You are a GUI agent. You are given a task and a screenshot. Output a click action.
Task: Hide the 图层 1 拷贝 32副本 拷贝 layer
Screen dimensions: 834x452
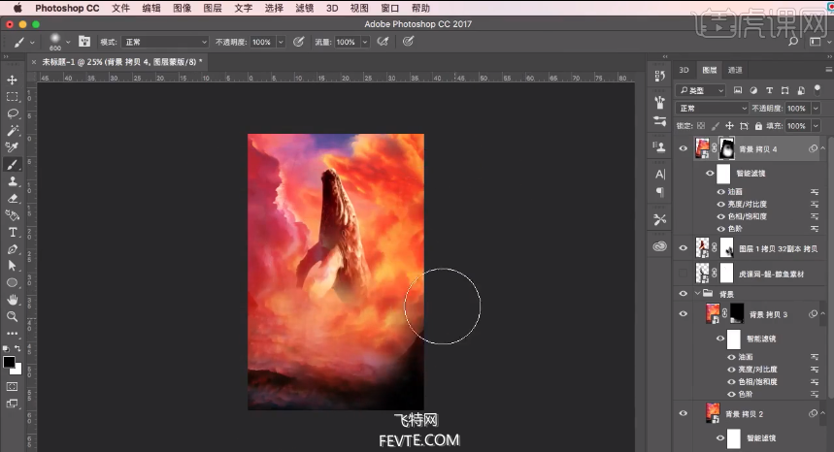point(684,248)
